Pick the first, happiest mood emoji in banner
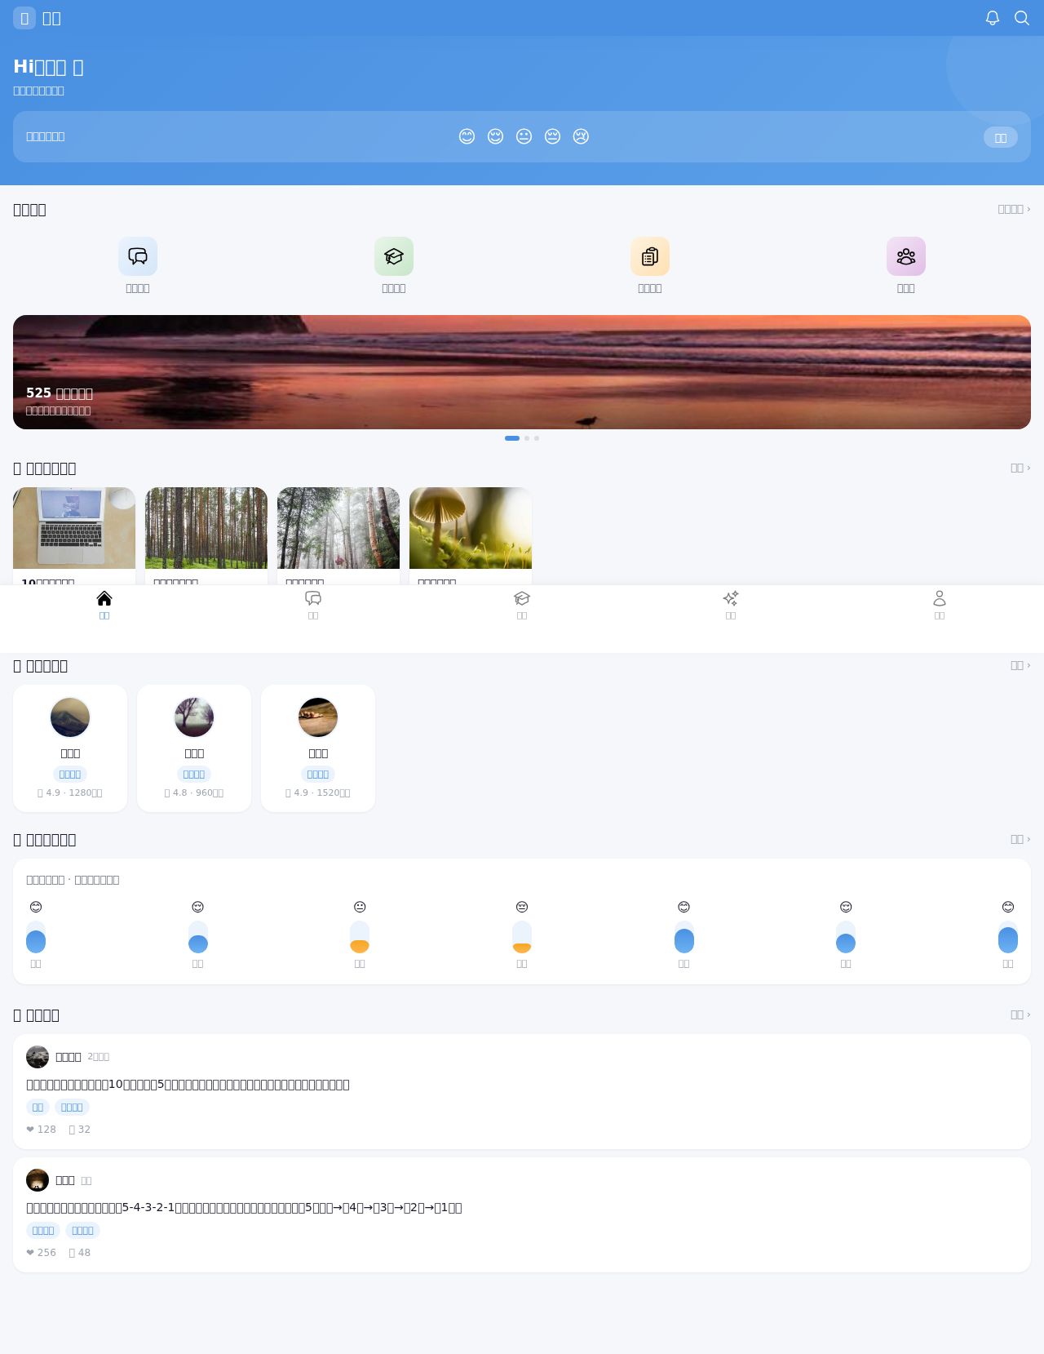This screenshot has height=1354, width=1044. [x=467, y=136]
